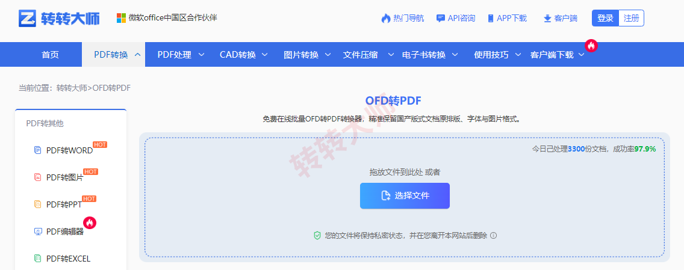The image size is (684, 270).
Task: Click the info icon after privacy notice
Action: 493,236
